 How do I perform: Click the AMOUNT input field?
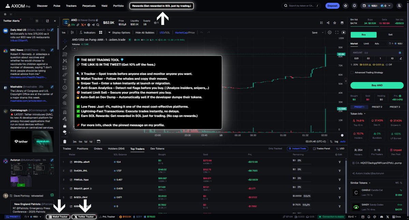pos(377,52)
